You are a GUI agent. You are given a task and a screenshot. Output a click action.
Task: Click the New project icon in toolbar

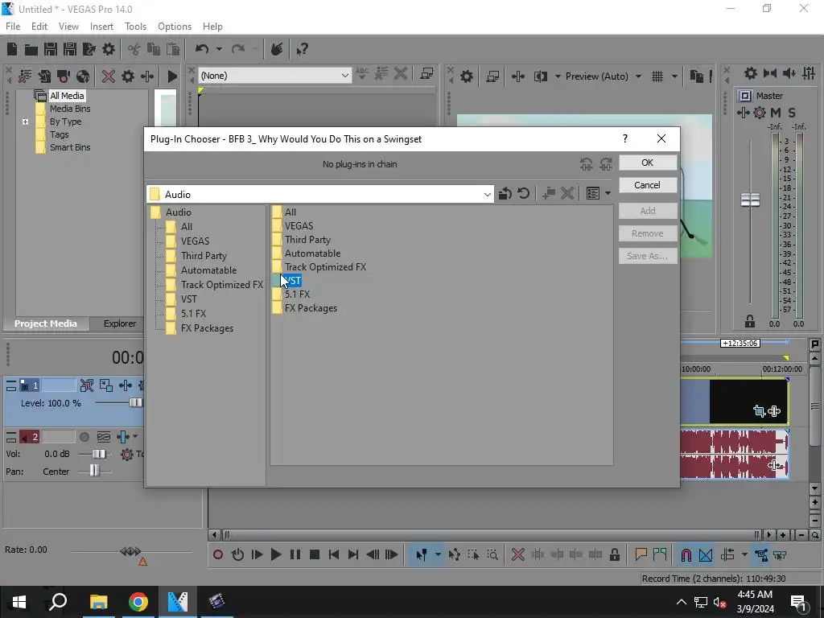click(x=12, y=49)
